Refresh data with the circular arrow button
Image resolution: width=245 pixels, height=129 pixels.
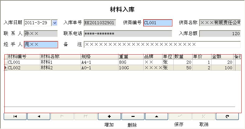pyautogui.click(x=227, y=117)
